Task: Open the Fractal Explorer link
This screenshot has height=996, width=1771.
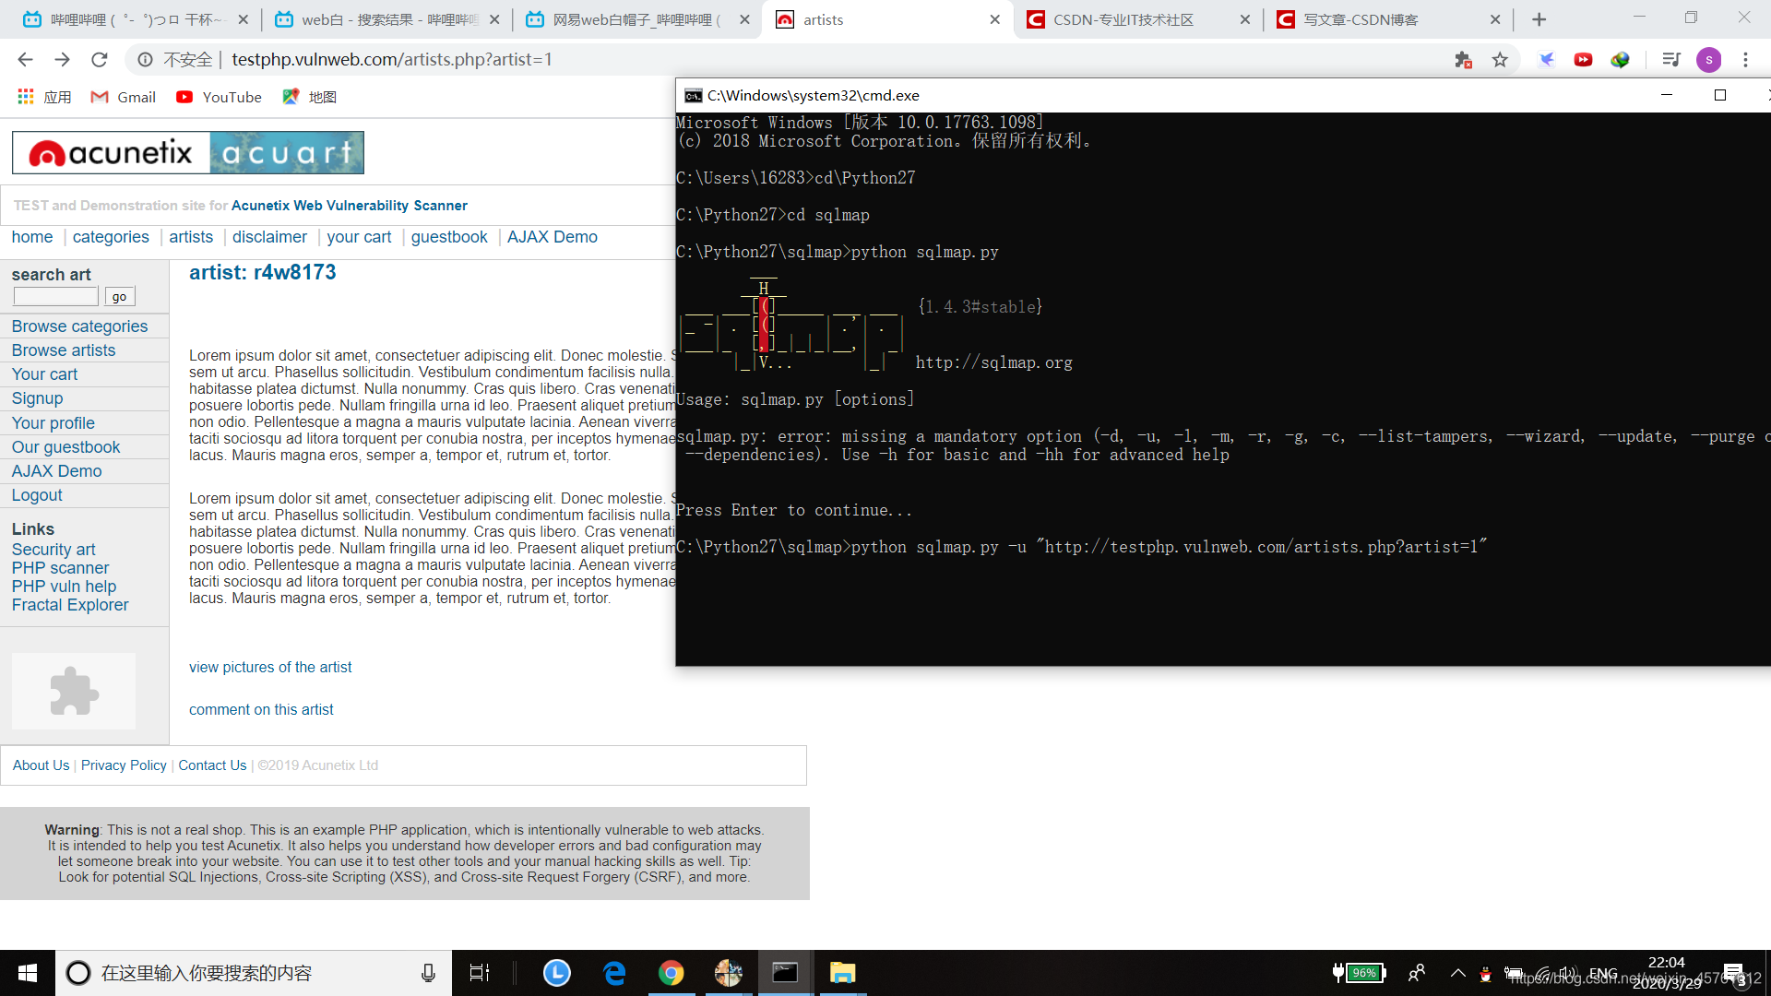Action: click(x=70, y=605)
